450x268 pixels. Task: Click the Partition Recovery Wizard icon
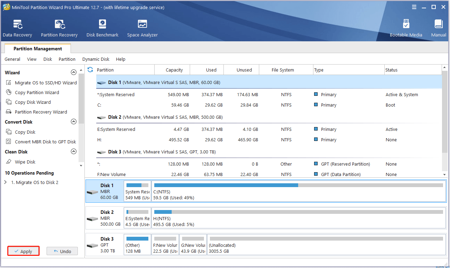pos(9,112)
